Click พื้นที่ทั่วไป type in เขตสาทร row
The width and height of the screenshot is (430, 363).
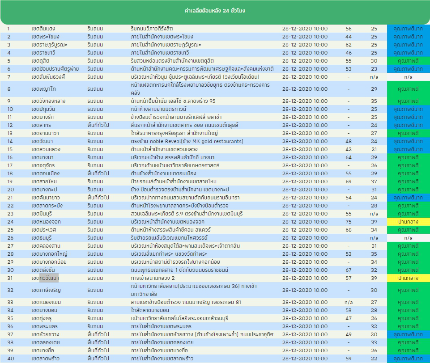click(98, 125)
